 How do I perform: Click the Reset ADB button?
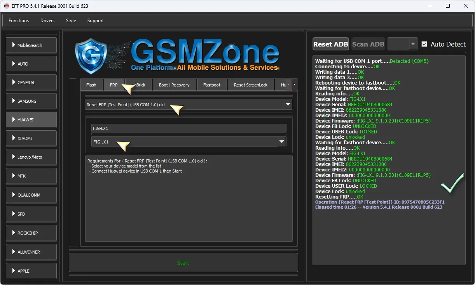pos(330,44)
